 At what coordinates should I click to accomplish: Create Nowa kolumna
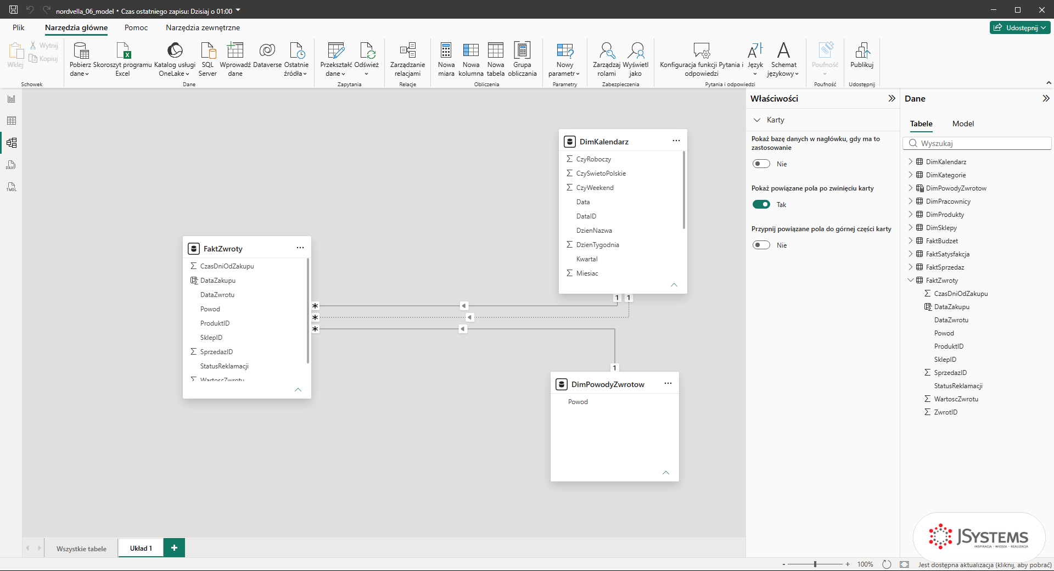(471, 59)
